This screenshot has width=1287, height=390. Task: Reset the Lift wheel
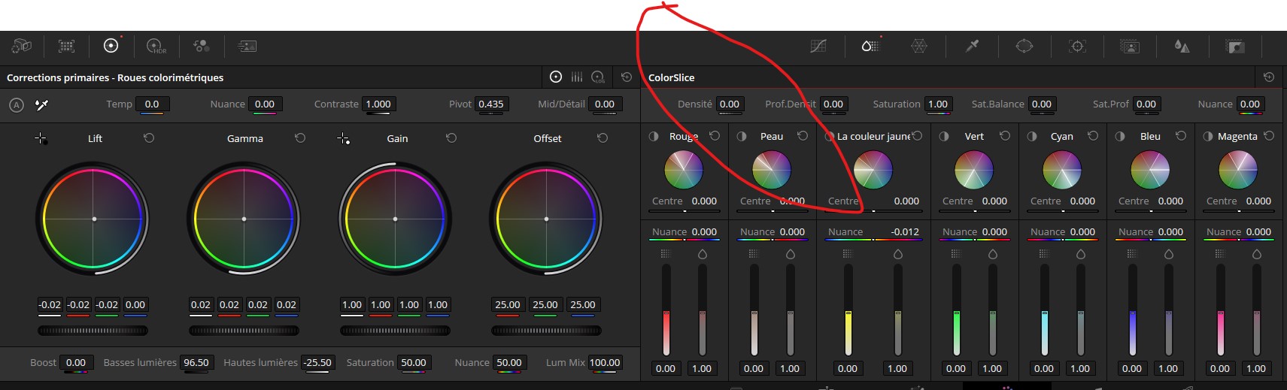pos(149,138)
